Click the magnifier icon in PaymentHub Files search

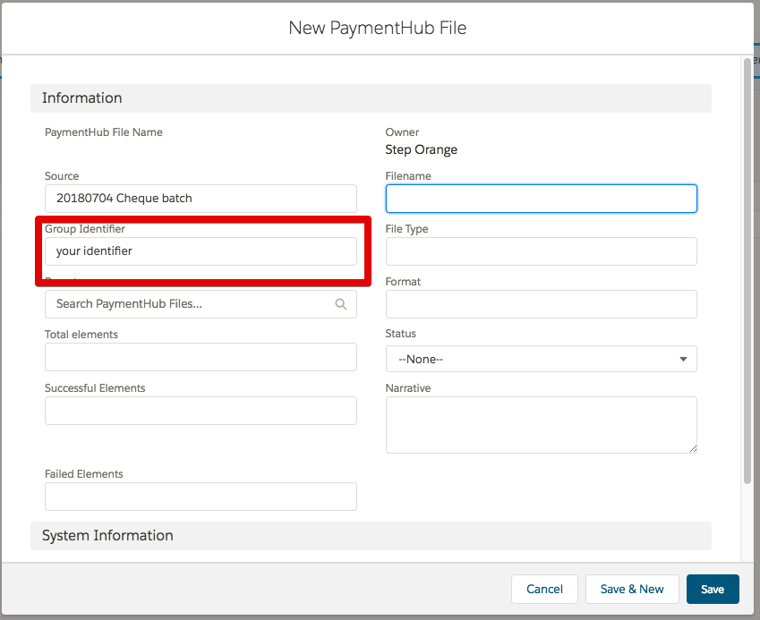point(340,304)
